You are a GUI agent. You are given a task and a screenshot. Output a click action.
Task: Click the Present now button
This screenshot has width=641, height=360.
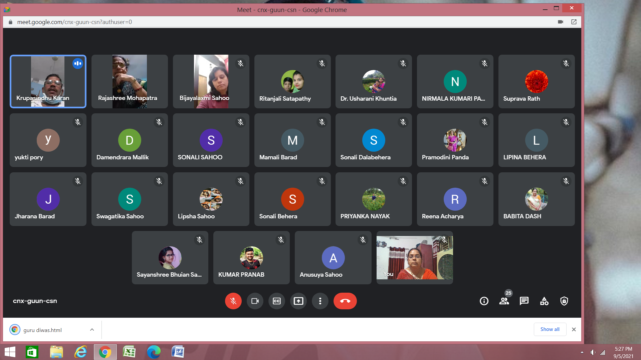298,301
